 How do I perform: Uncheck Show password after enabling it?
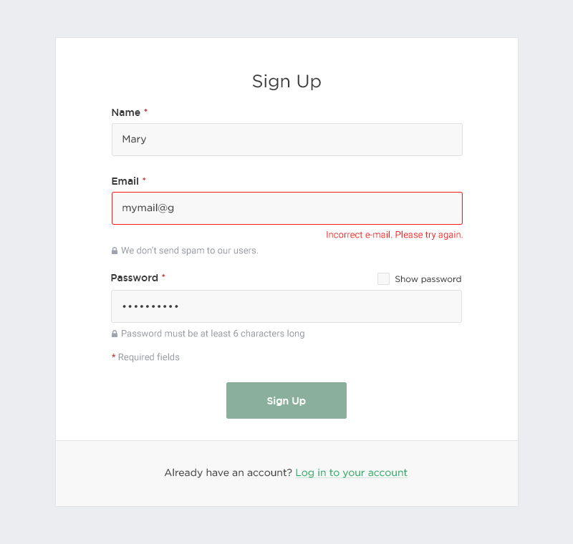coord(383,278)
